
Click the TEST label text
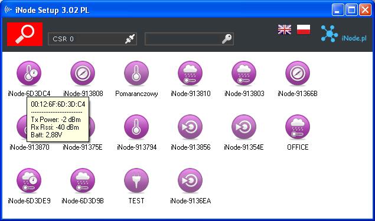pos(136,201)
